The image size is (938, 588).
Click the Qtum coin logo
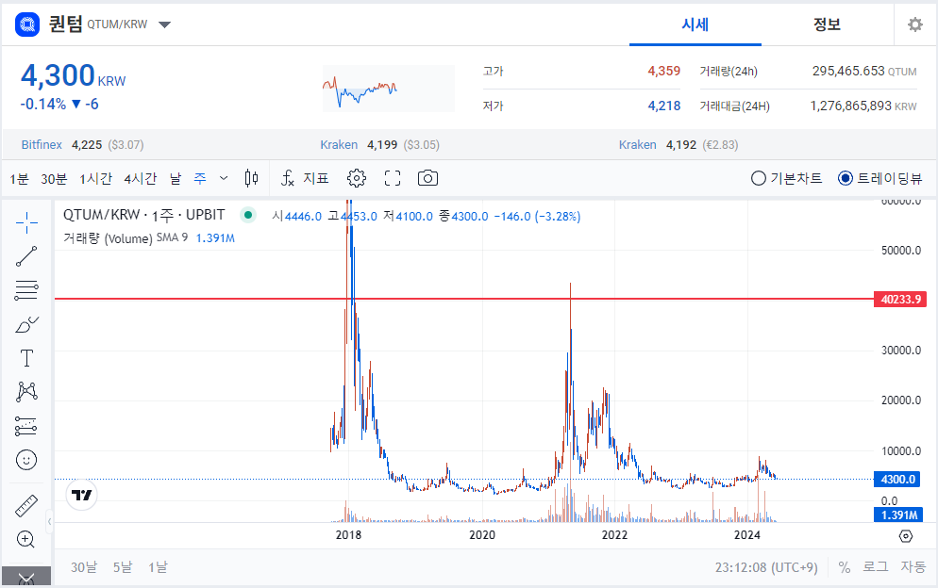click(x=27, y=24)
